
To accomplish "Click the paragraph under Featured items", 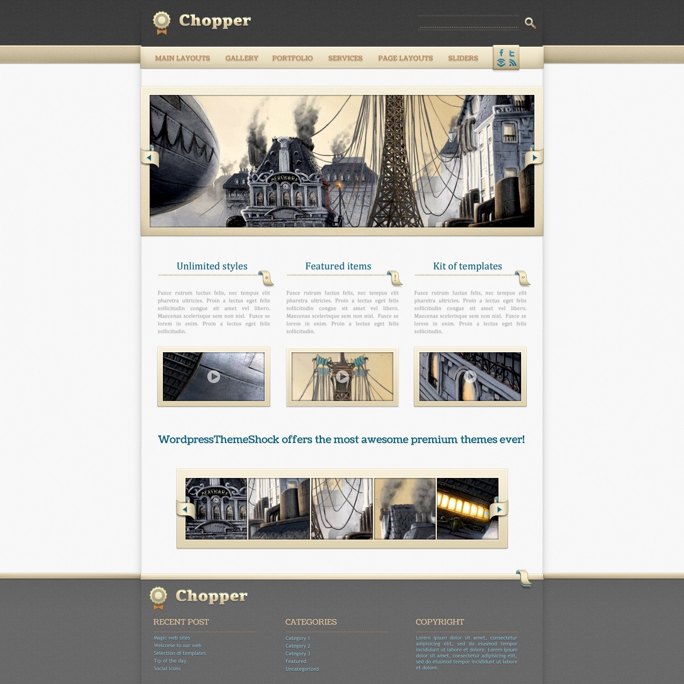I will tap(342, 312).
